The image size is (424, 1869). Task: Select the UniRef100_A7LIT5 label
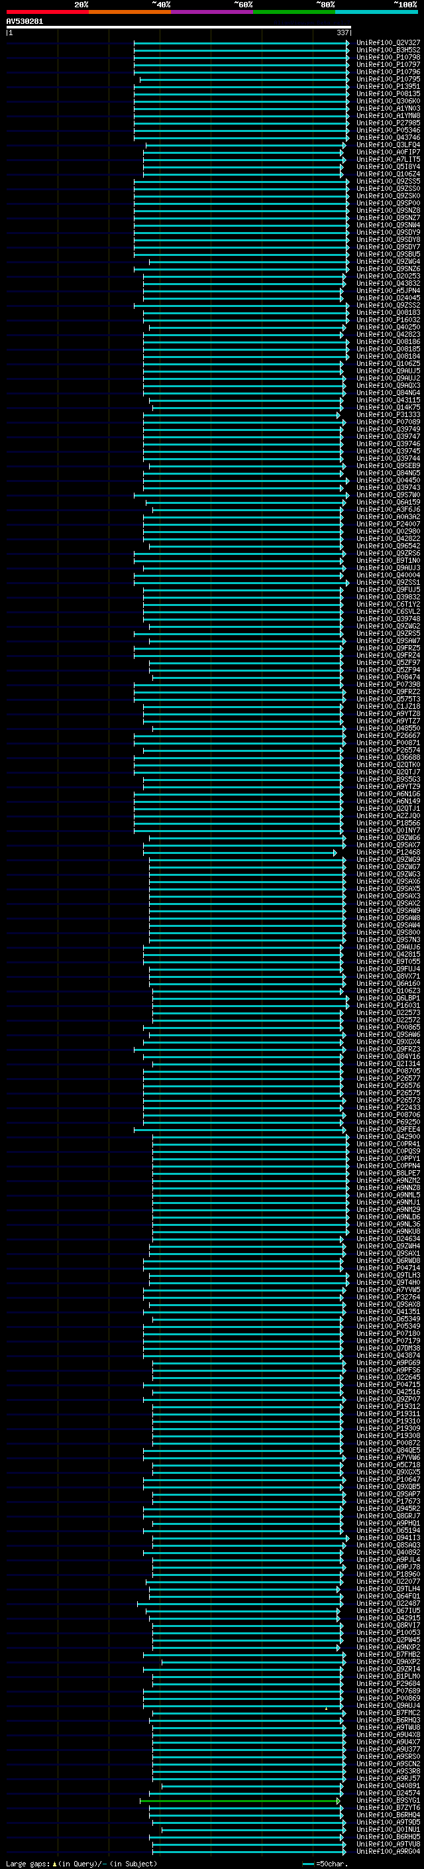point(388,160)
